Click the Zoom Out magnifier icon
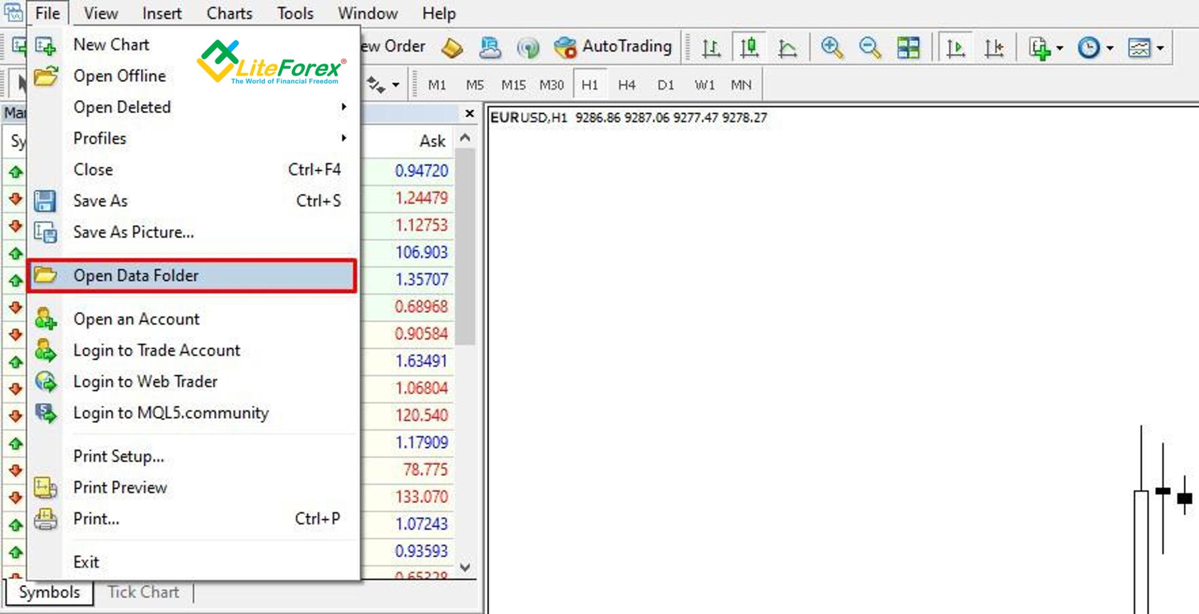Viewport: 1199px width, 614px height. tap(869, 47)
